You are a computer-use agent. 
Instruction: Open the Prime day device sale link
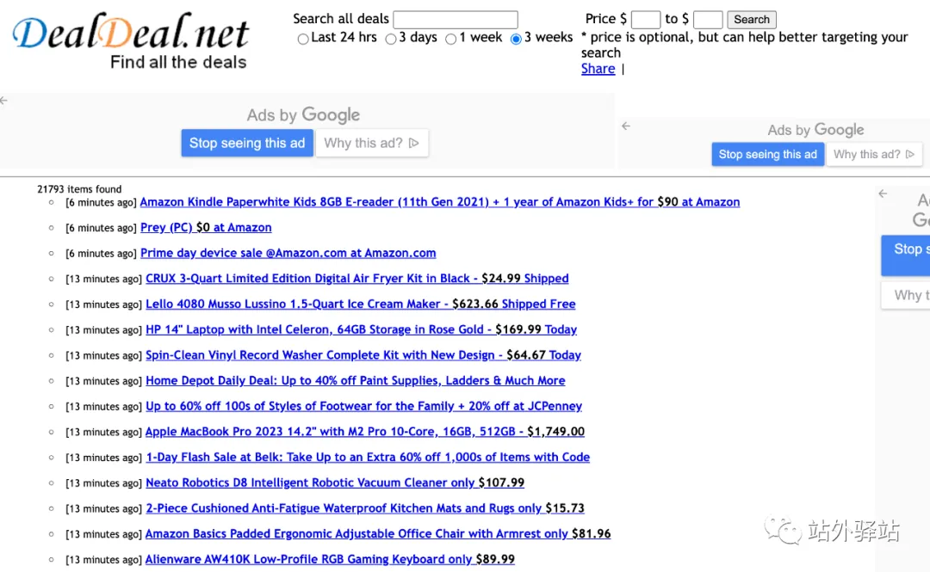(x=288, y=253)
